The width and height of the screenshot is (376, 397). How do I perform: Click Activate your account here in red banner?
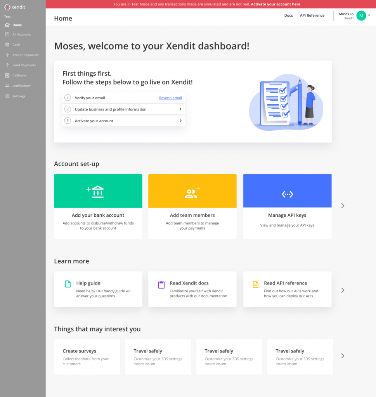point(276,4)
